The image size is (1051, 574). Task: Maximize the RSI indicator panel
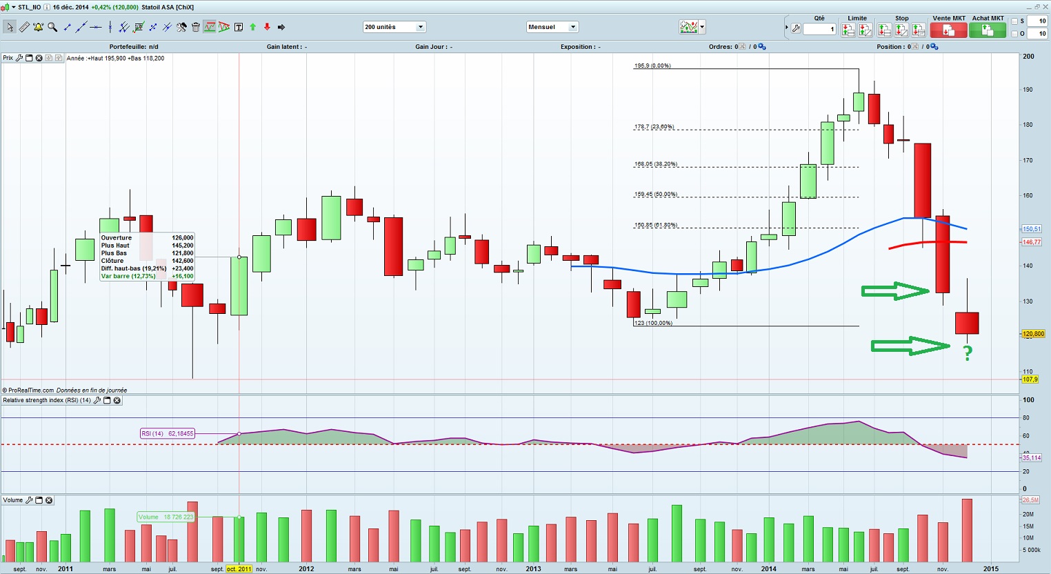(107, 400)
